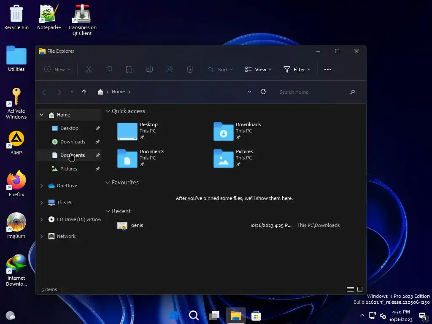Select Network in the navigation pane
432x324 pixels.
tap(66, 236)
